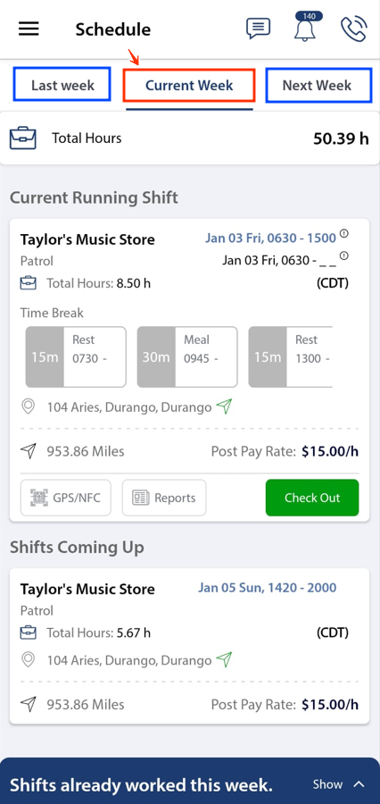Screen dimensions: 380x804
Task: Select the 15m Rest break at 0730
Action: pyautogui.click(x=76, y=356)
